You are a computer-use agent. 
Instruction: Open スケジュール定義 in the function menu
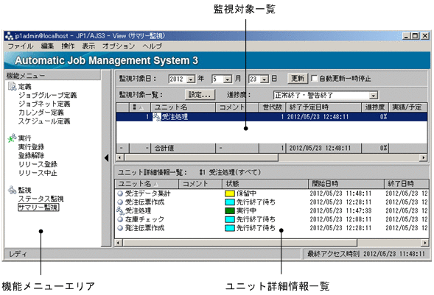pyautogui.click(x=44, y=121)
